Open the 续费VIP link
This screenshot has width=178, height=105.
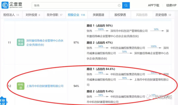[171, 5]
